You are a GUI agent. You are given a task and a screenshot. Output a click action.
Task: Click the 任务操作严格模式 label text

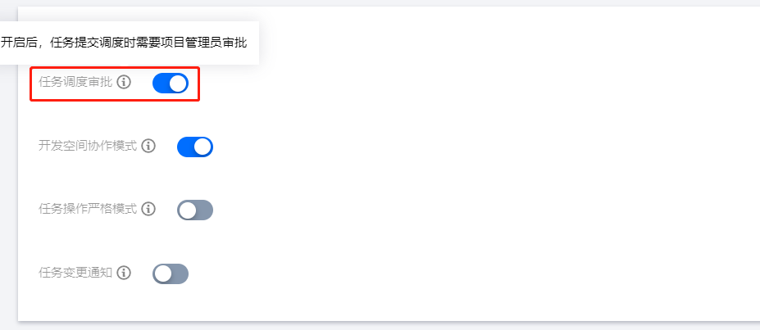pyautogui.click(x=88, y=209)
